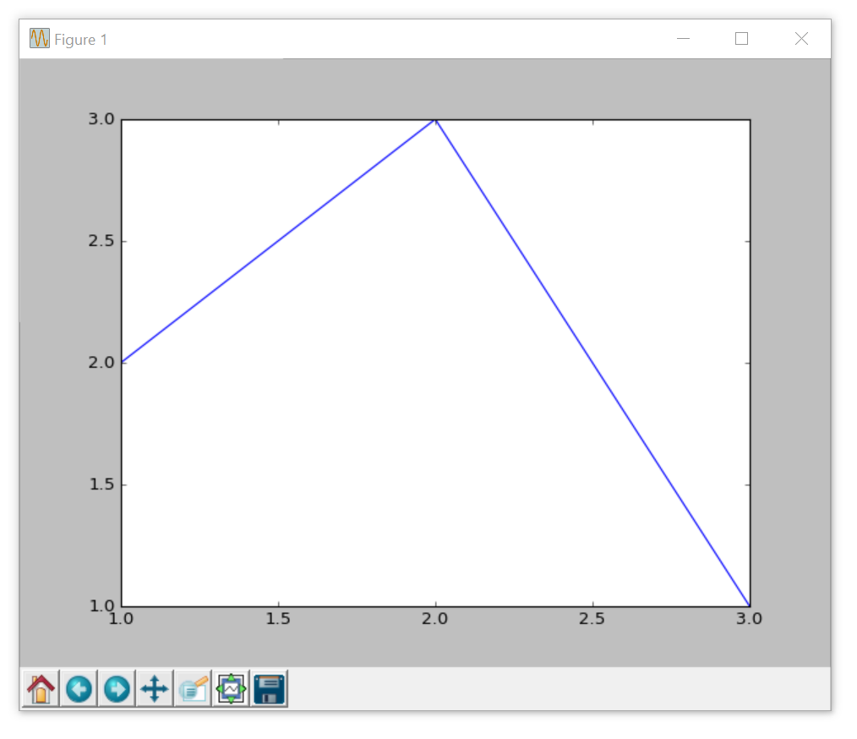This screenshot has height=739, width=857.
Task: Select the Zoom to rectangle tool
Action: click(193, 689)
